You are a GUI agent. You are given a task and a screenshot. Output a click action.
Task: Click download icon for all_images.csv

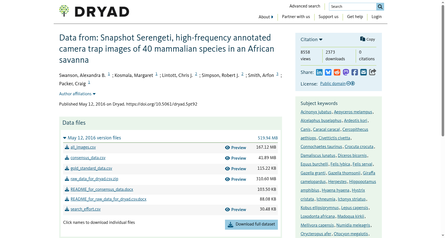(x=67, y=147)
